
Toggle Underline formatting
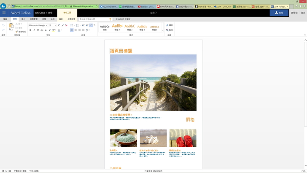tap(38, 30)
